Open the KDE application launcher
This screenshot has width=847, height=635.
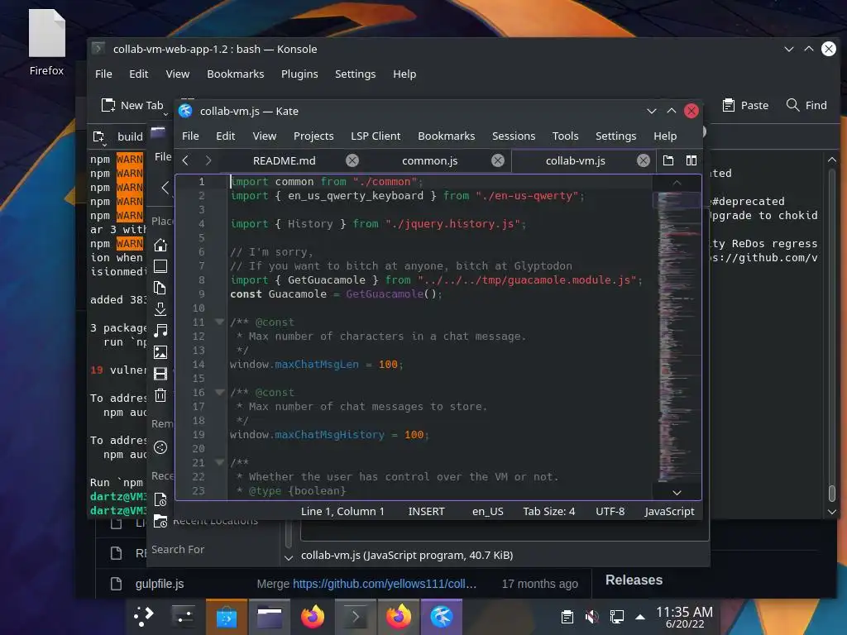144,617
